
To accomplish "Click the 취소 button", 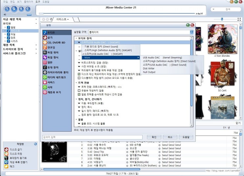I will (x=170, y=137).
